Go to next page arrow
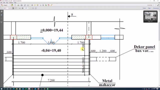This screenshot has height=90, width=160. click(4, 8)
